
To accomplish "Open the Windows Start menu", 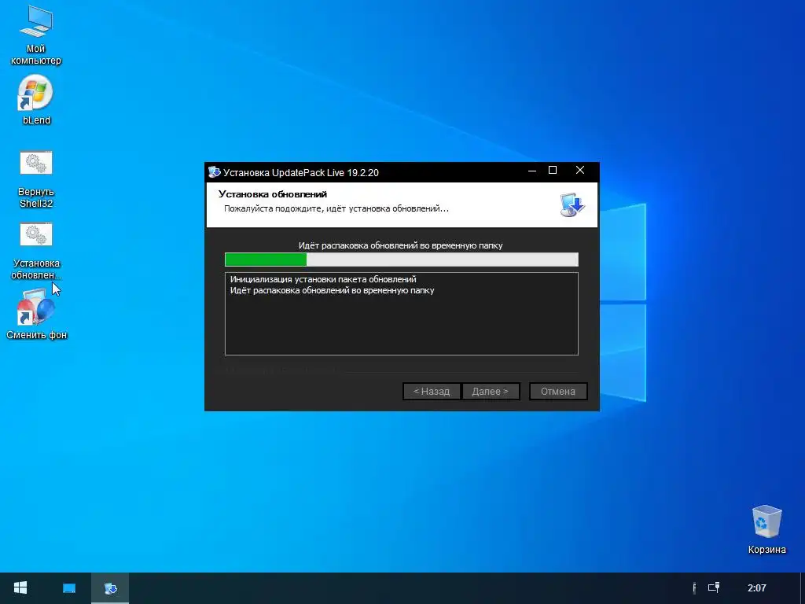I will [20, 588].
